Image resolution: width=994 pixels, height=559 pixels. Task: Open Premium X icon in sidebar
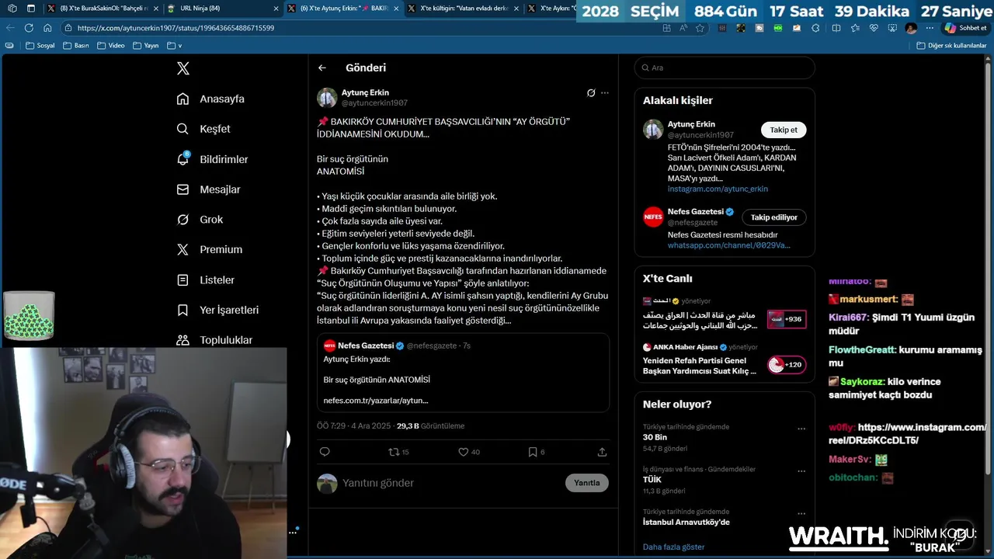(x=182, y=249)
